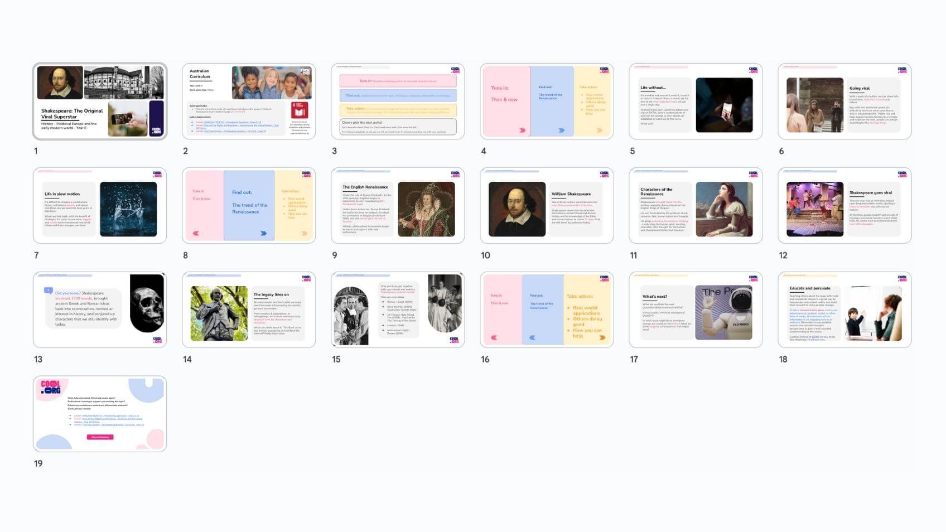Image resolution: width=946 pixels, height=532 pixels.
Task: Open the William Shakespeare portrait slide 10
Action: (x=547, y=205)
